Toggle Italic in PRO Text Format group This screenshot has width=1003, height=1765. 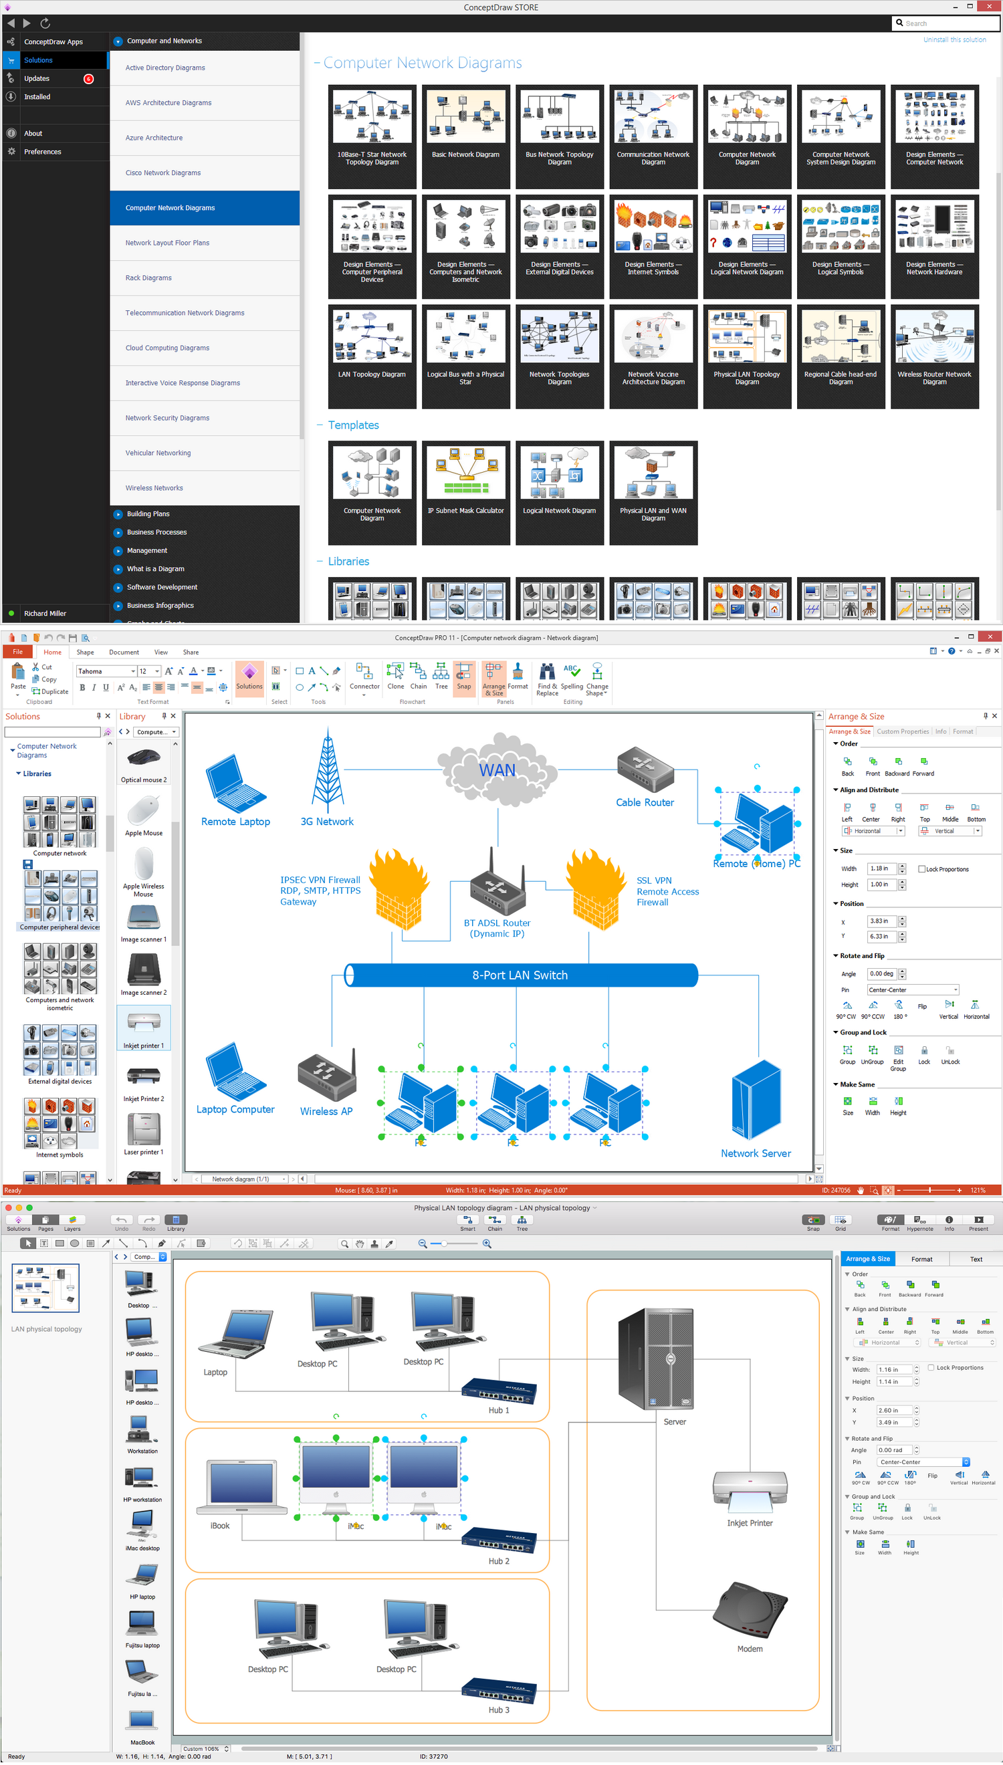coord(94,687)
